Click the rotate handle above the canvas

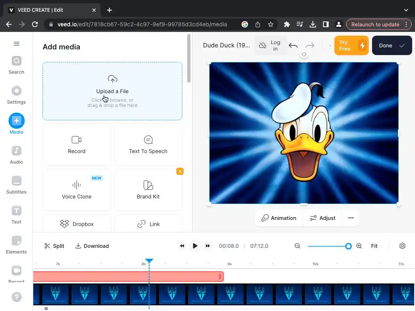click(304, 55)
